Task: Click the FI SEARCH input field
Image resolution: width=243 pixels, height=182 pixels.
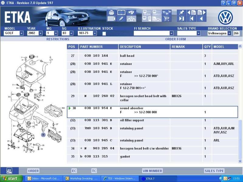Action: [x=152, y=33]
